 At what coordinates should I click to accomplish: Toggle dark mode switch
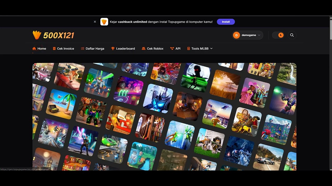pyautogui.click(x=278, y=35)
